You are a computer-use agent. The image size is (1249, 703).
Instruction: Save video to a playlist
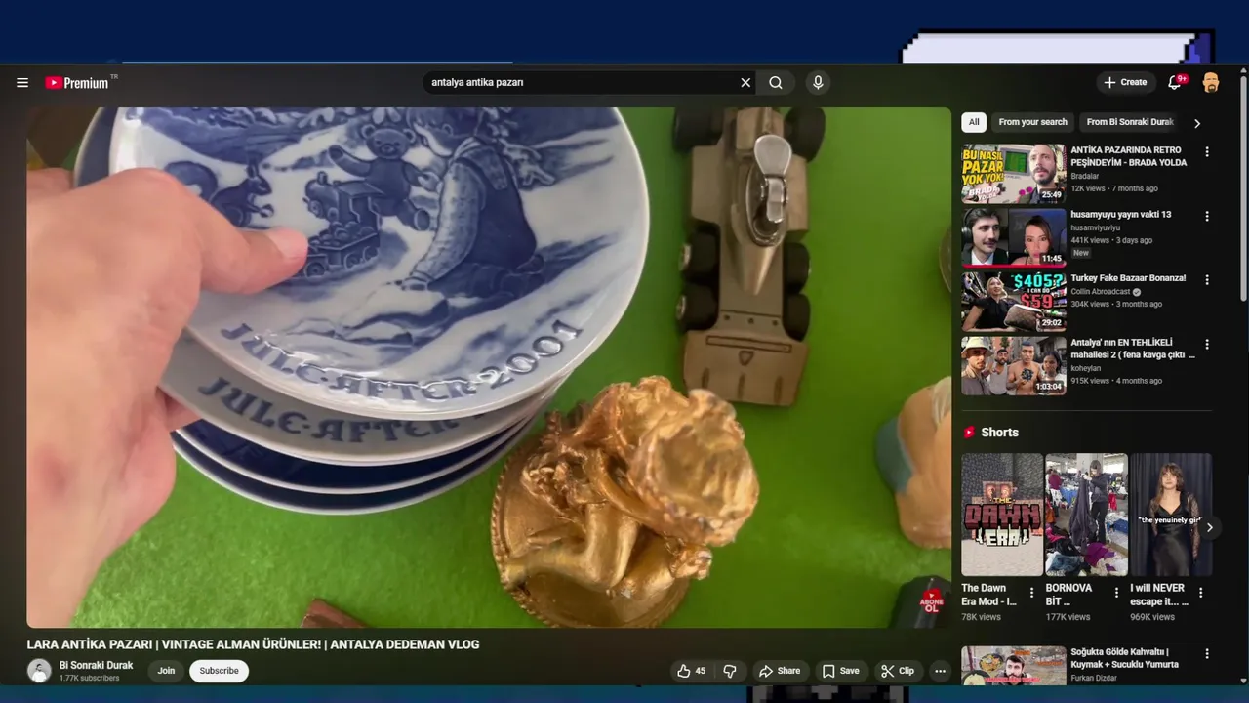(840, 671)
